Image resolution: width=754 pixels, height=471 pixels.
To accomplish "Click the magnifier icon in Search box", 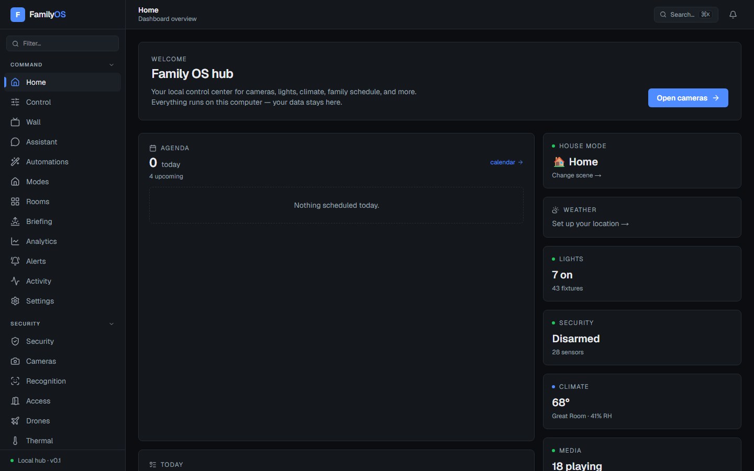I will click(x=663, y=15).
